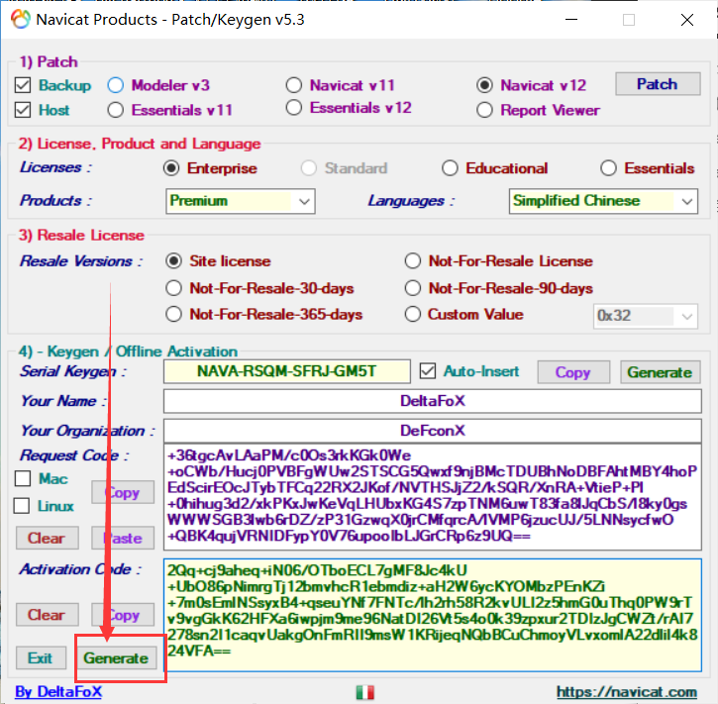
Task: Select the Essentials v12 radio button
Action: (x=294, y=108)
